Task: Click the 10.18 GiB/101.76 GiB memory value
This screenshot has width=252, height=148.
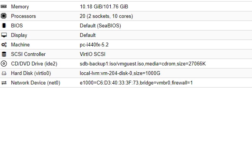Action: point(104,6)
